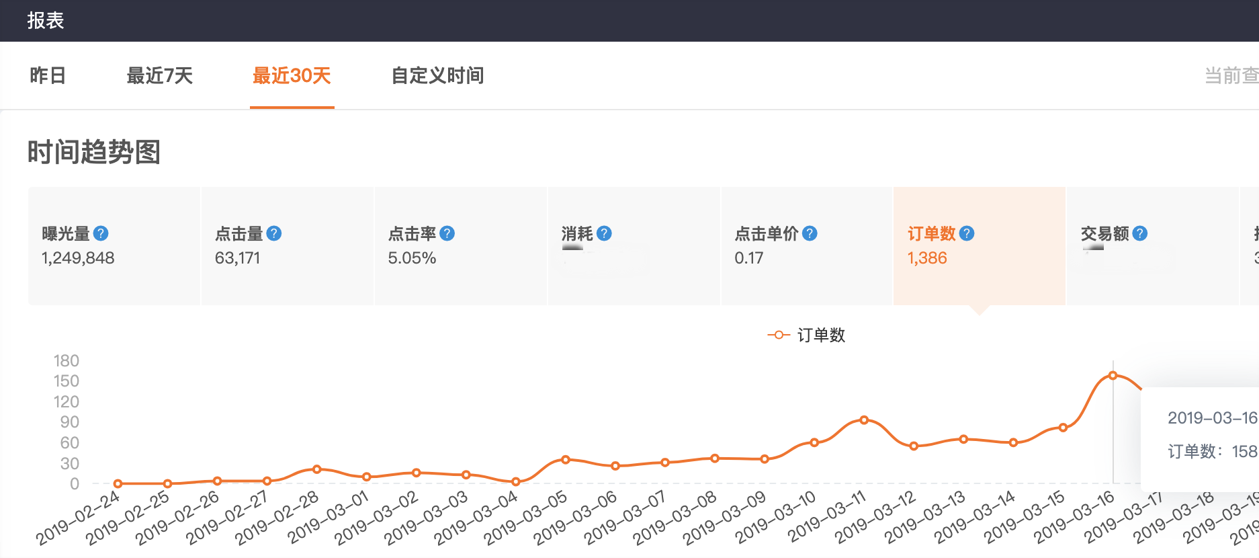Select the 点击单价 metric card
Screen dimensions: 1259x558
807,246
